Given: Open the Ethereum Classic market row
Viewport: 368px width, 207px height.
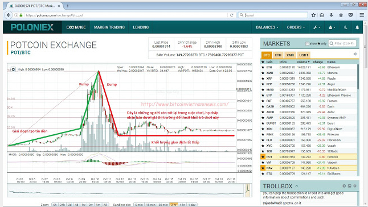Looking at the screenshot, I should point(309,96).
